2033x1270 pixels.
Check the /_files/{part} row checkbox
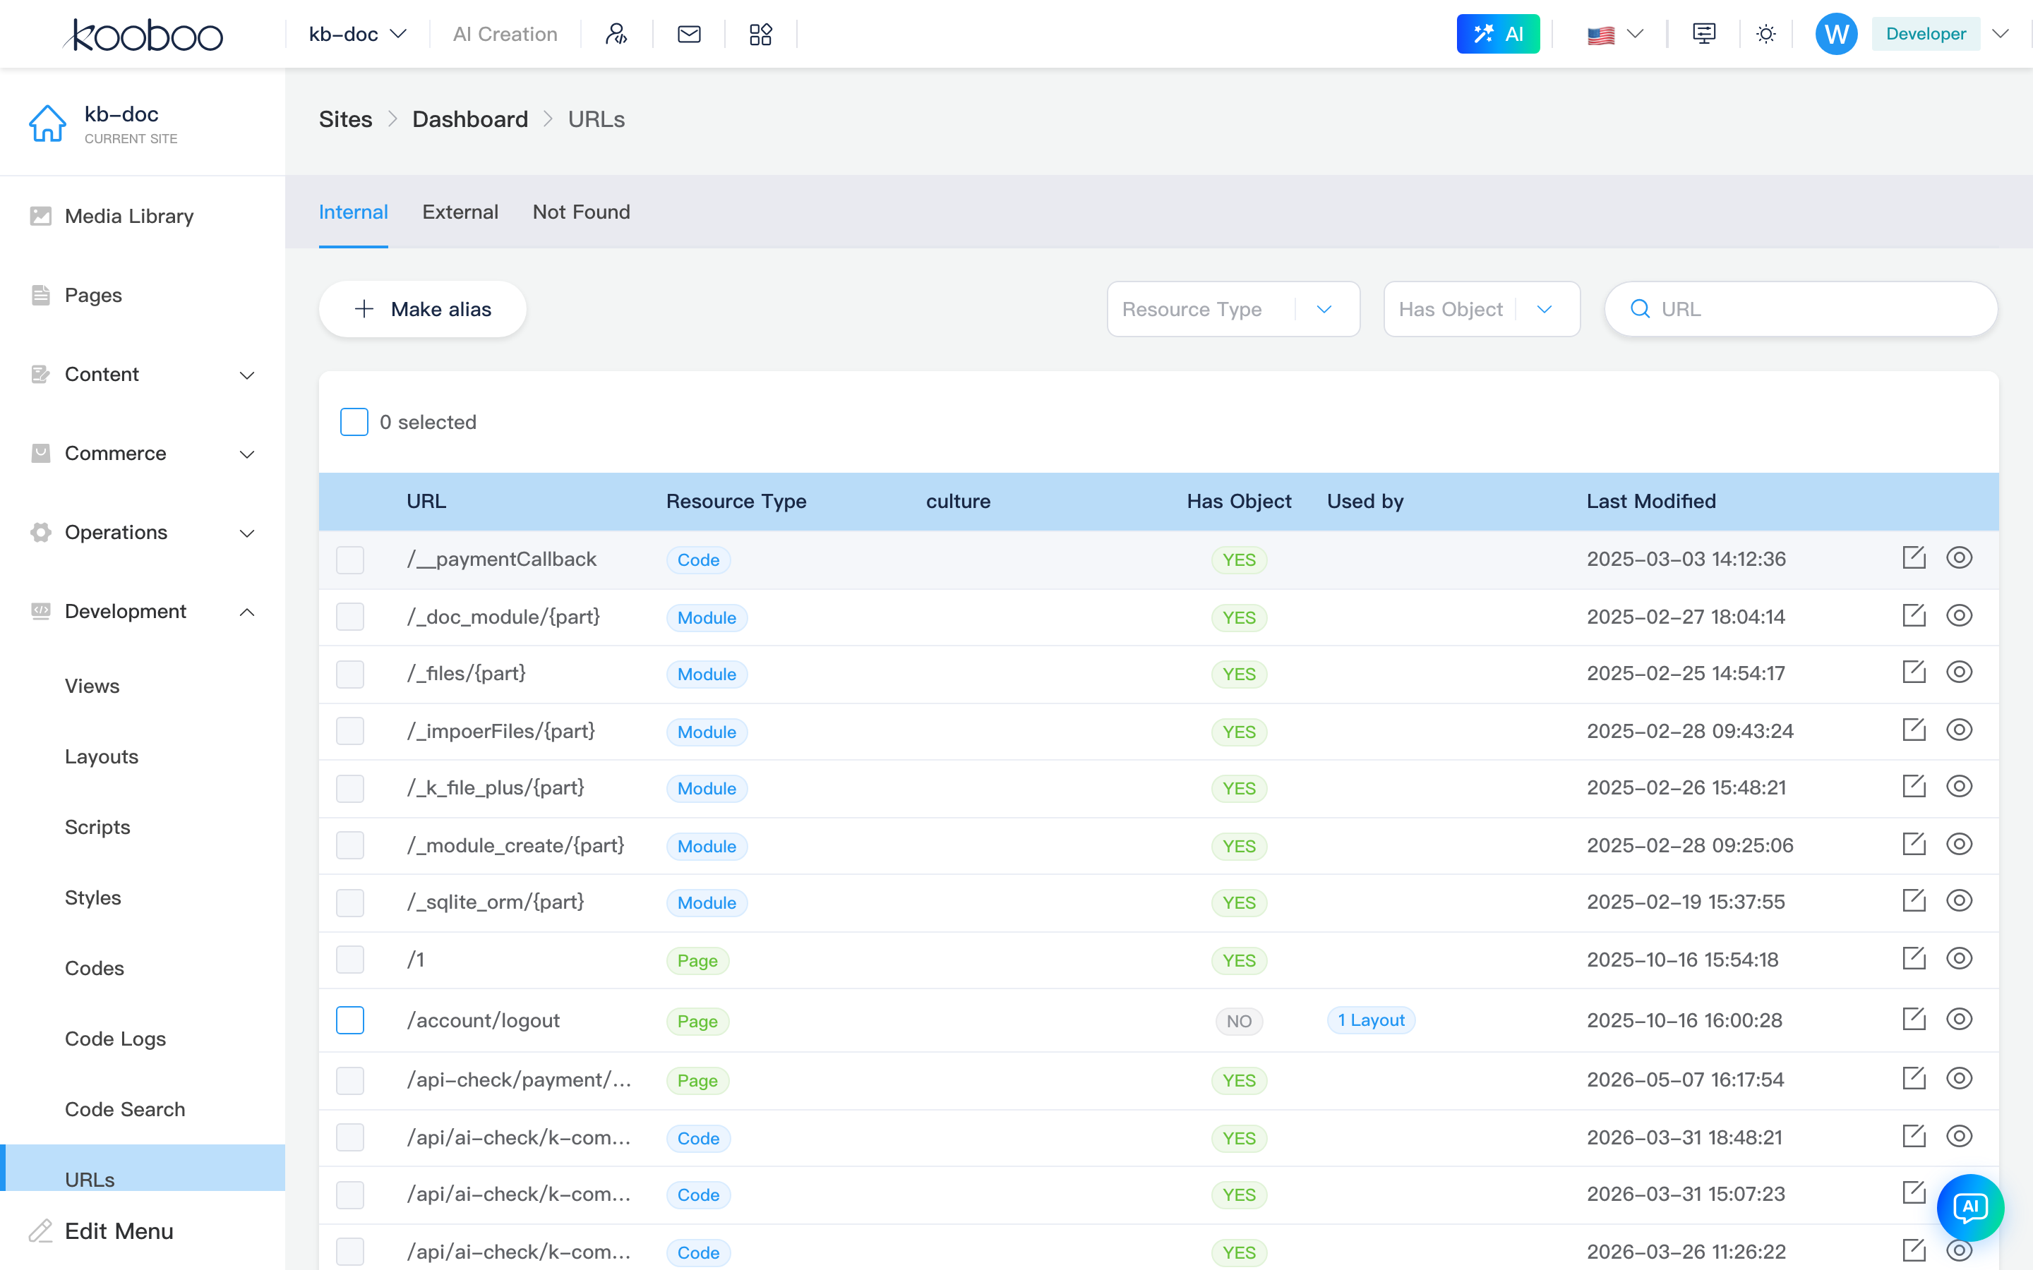pos(349,674)
